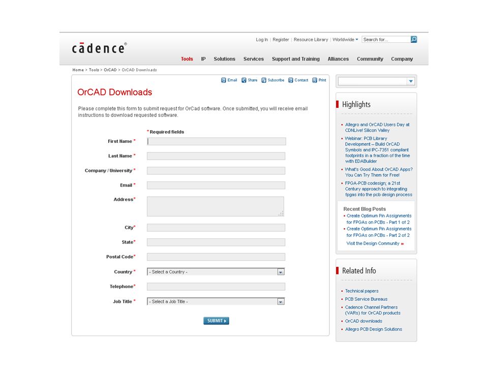Click the Telephone field
Image resolution: width=488 pixels, height=366 pixels.
216,286
